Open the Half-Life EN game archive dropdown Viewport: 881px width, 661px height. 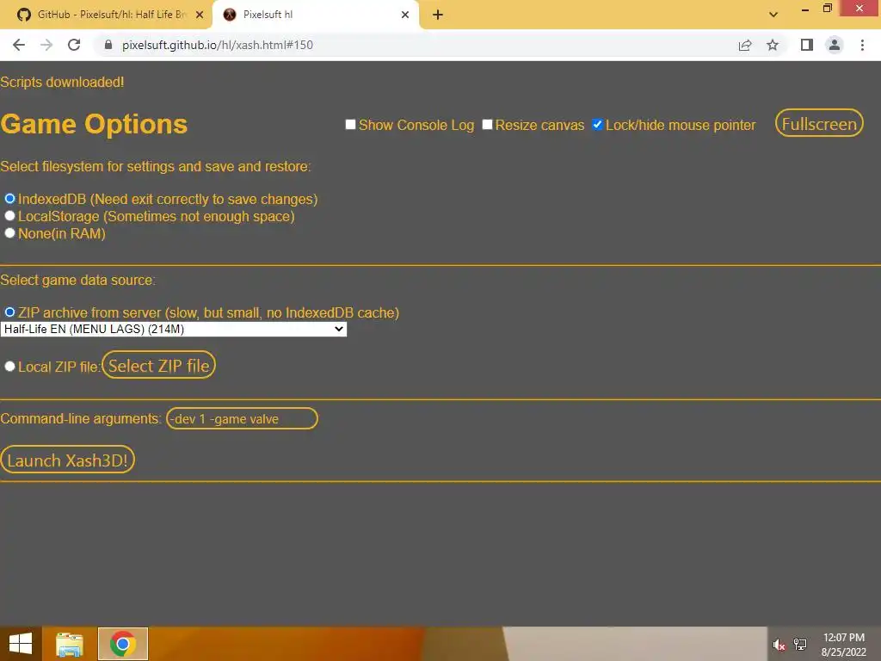pos(174,329)
